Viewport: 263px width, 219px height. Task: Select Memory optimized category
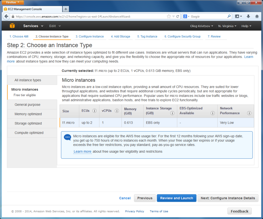point(32,114)
